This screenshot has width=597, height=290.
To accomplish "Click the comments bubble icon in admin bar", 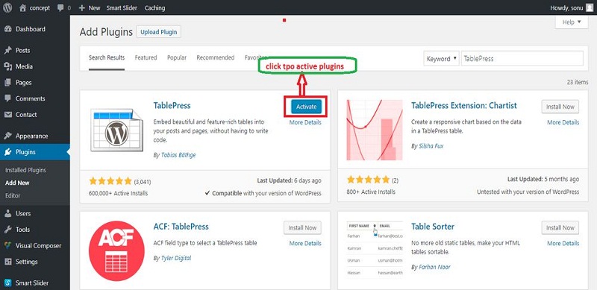I will click(60, 7).
